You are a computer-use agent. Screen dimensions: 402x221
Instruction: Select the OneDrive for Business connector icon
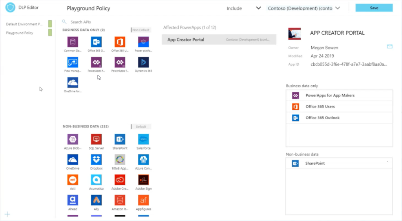(73, 83)
